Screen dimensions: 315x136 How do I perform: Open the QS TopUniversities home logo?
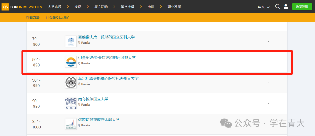22,7
